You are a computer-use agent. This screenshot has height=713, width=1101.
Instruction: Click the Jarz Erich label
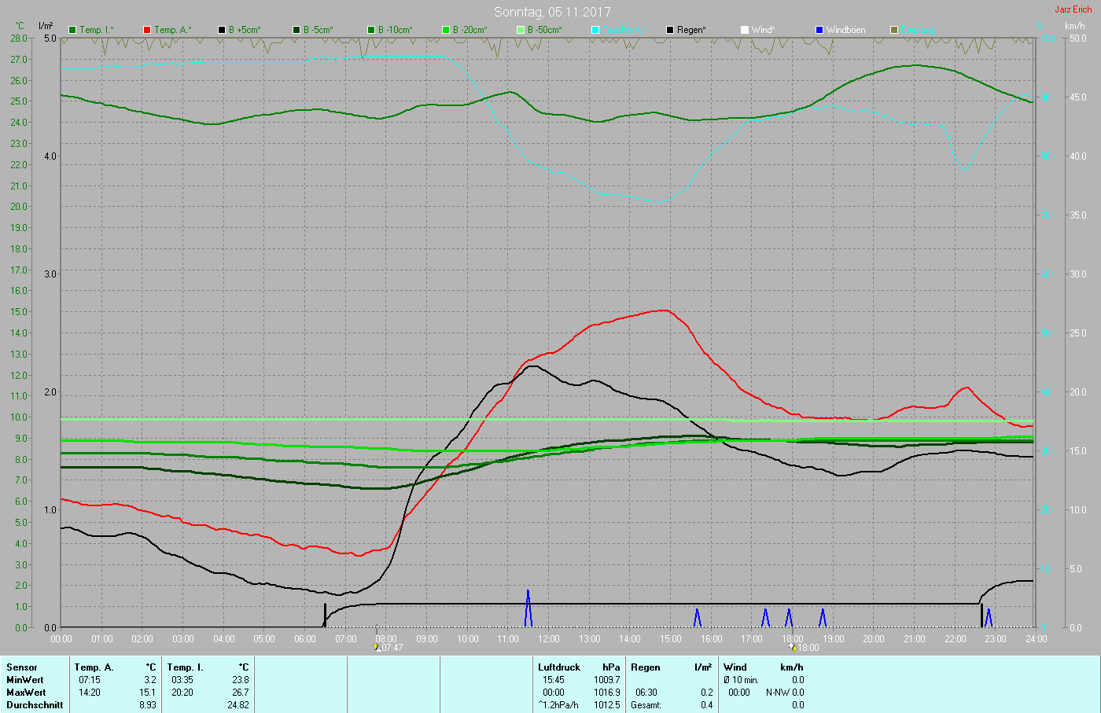pyautogui.click(x=1073, y=9)
